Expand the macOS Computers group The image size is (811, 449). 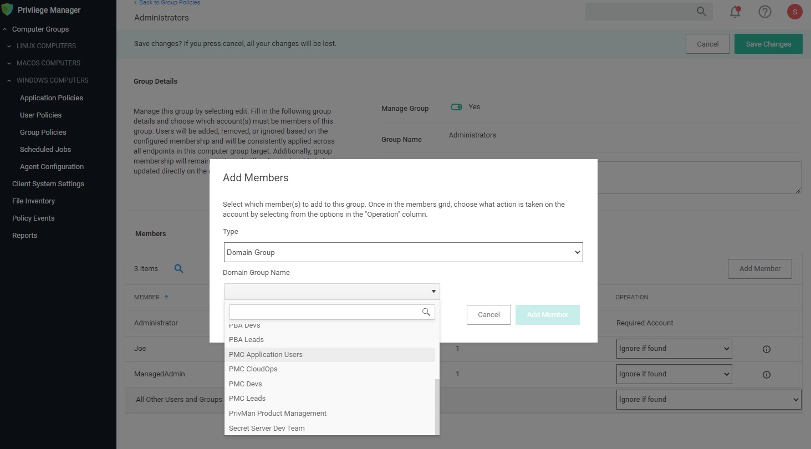9,63
